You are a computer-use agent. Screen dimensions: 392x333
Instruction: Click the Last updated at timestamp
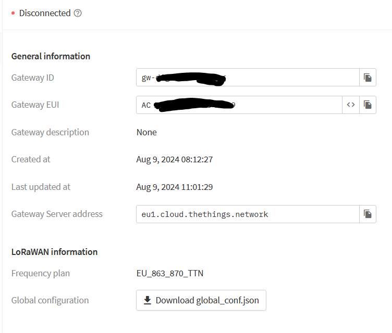pyautogui.click(x=175, y=187)
